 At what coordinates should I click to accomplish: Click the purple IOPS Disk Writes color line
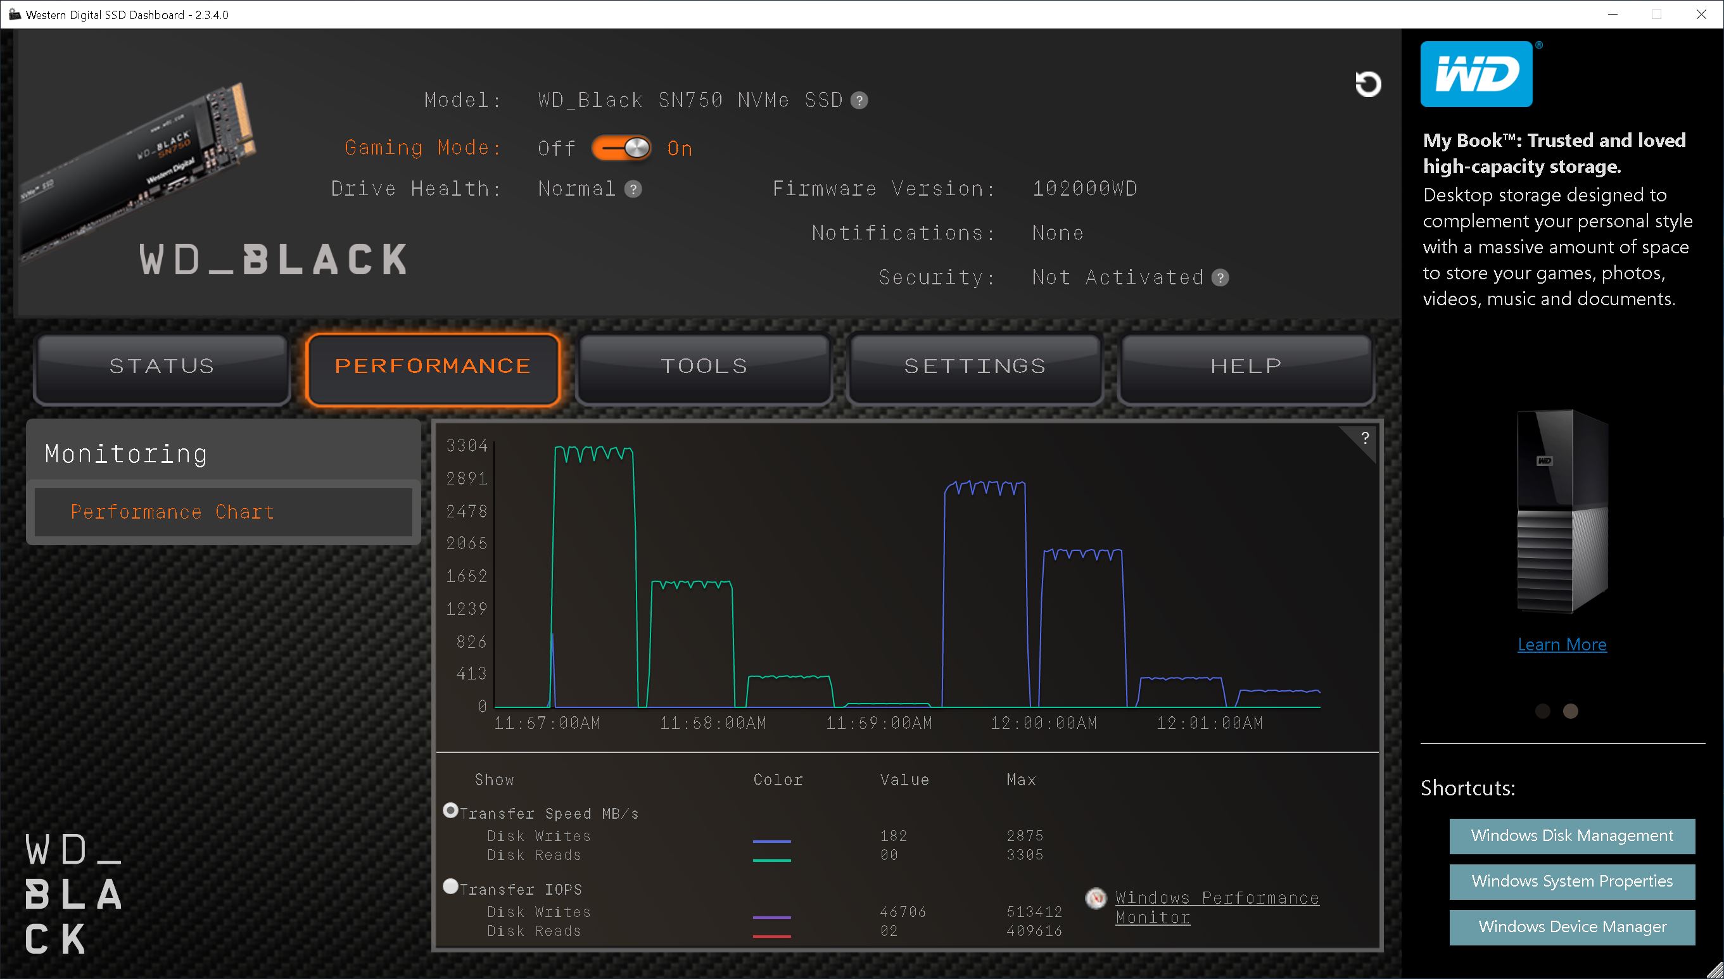[x=772, y=917]
